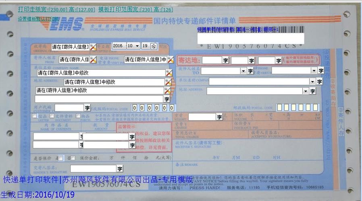Click 生成日期:2016/10/19 text
The image size is (362, 201).
[37, 195]
